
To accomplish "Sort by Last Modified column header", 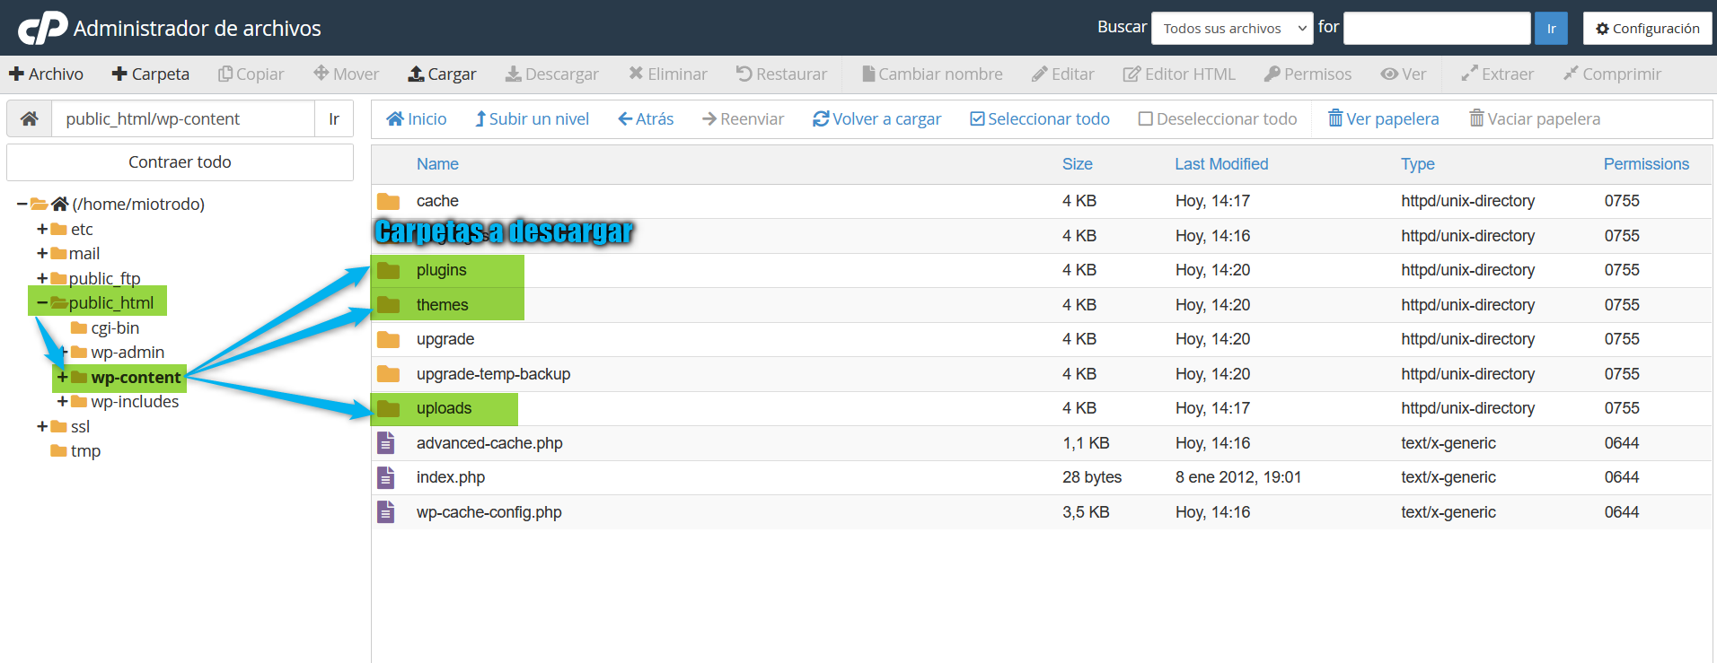I will pyautogui.click(x=1221, y=164).
